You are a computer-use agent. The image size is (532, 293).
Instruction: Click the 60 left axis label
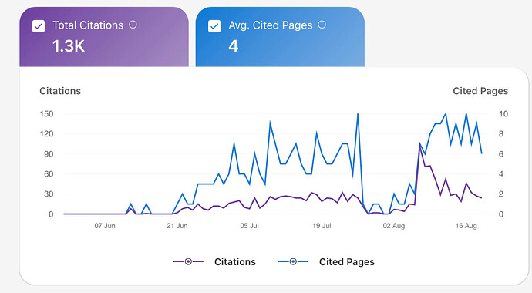click(x=49, y=174)
